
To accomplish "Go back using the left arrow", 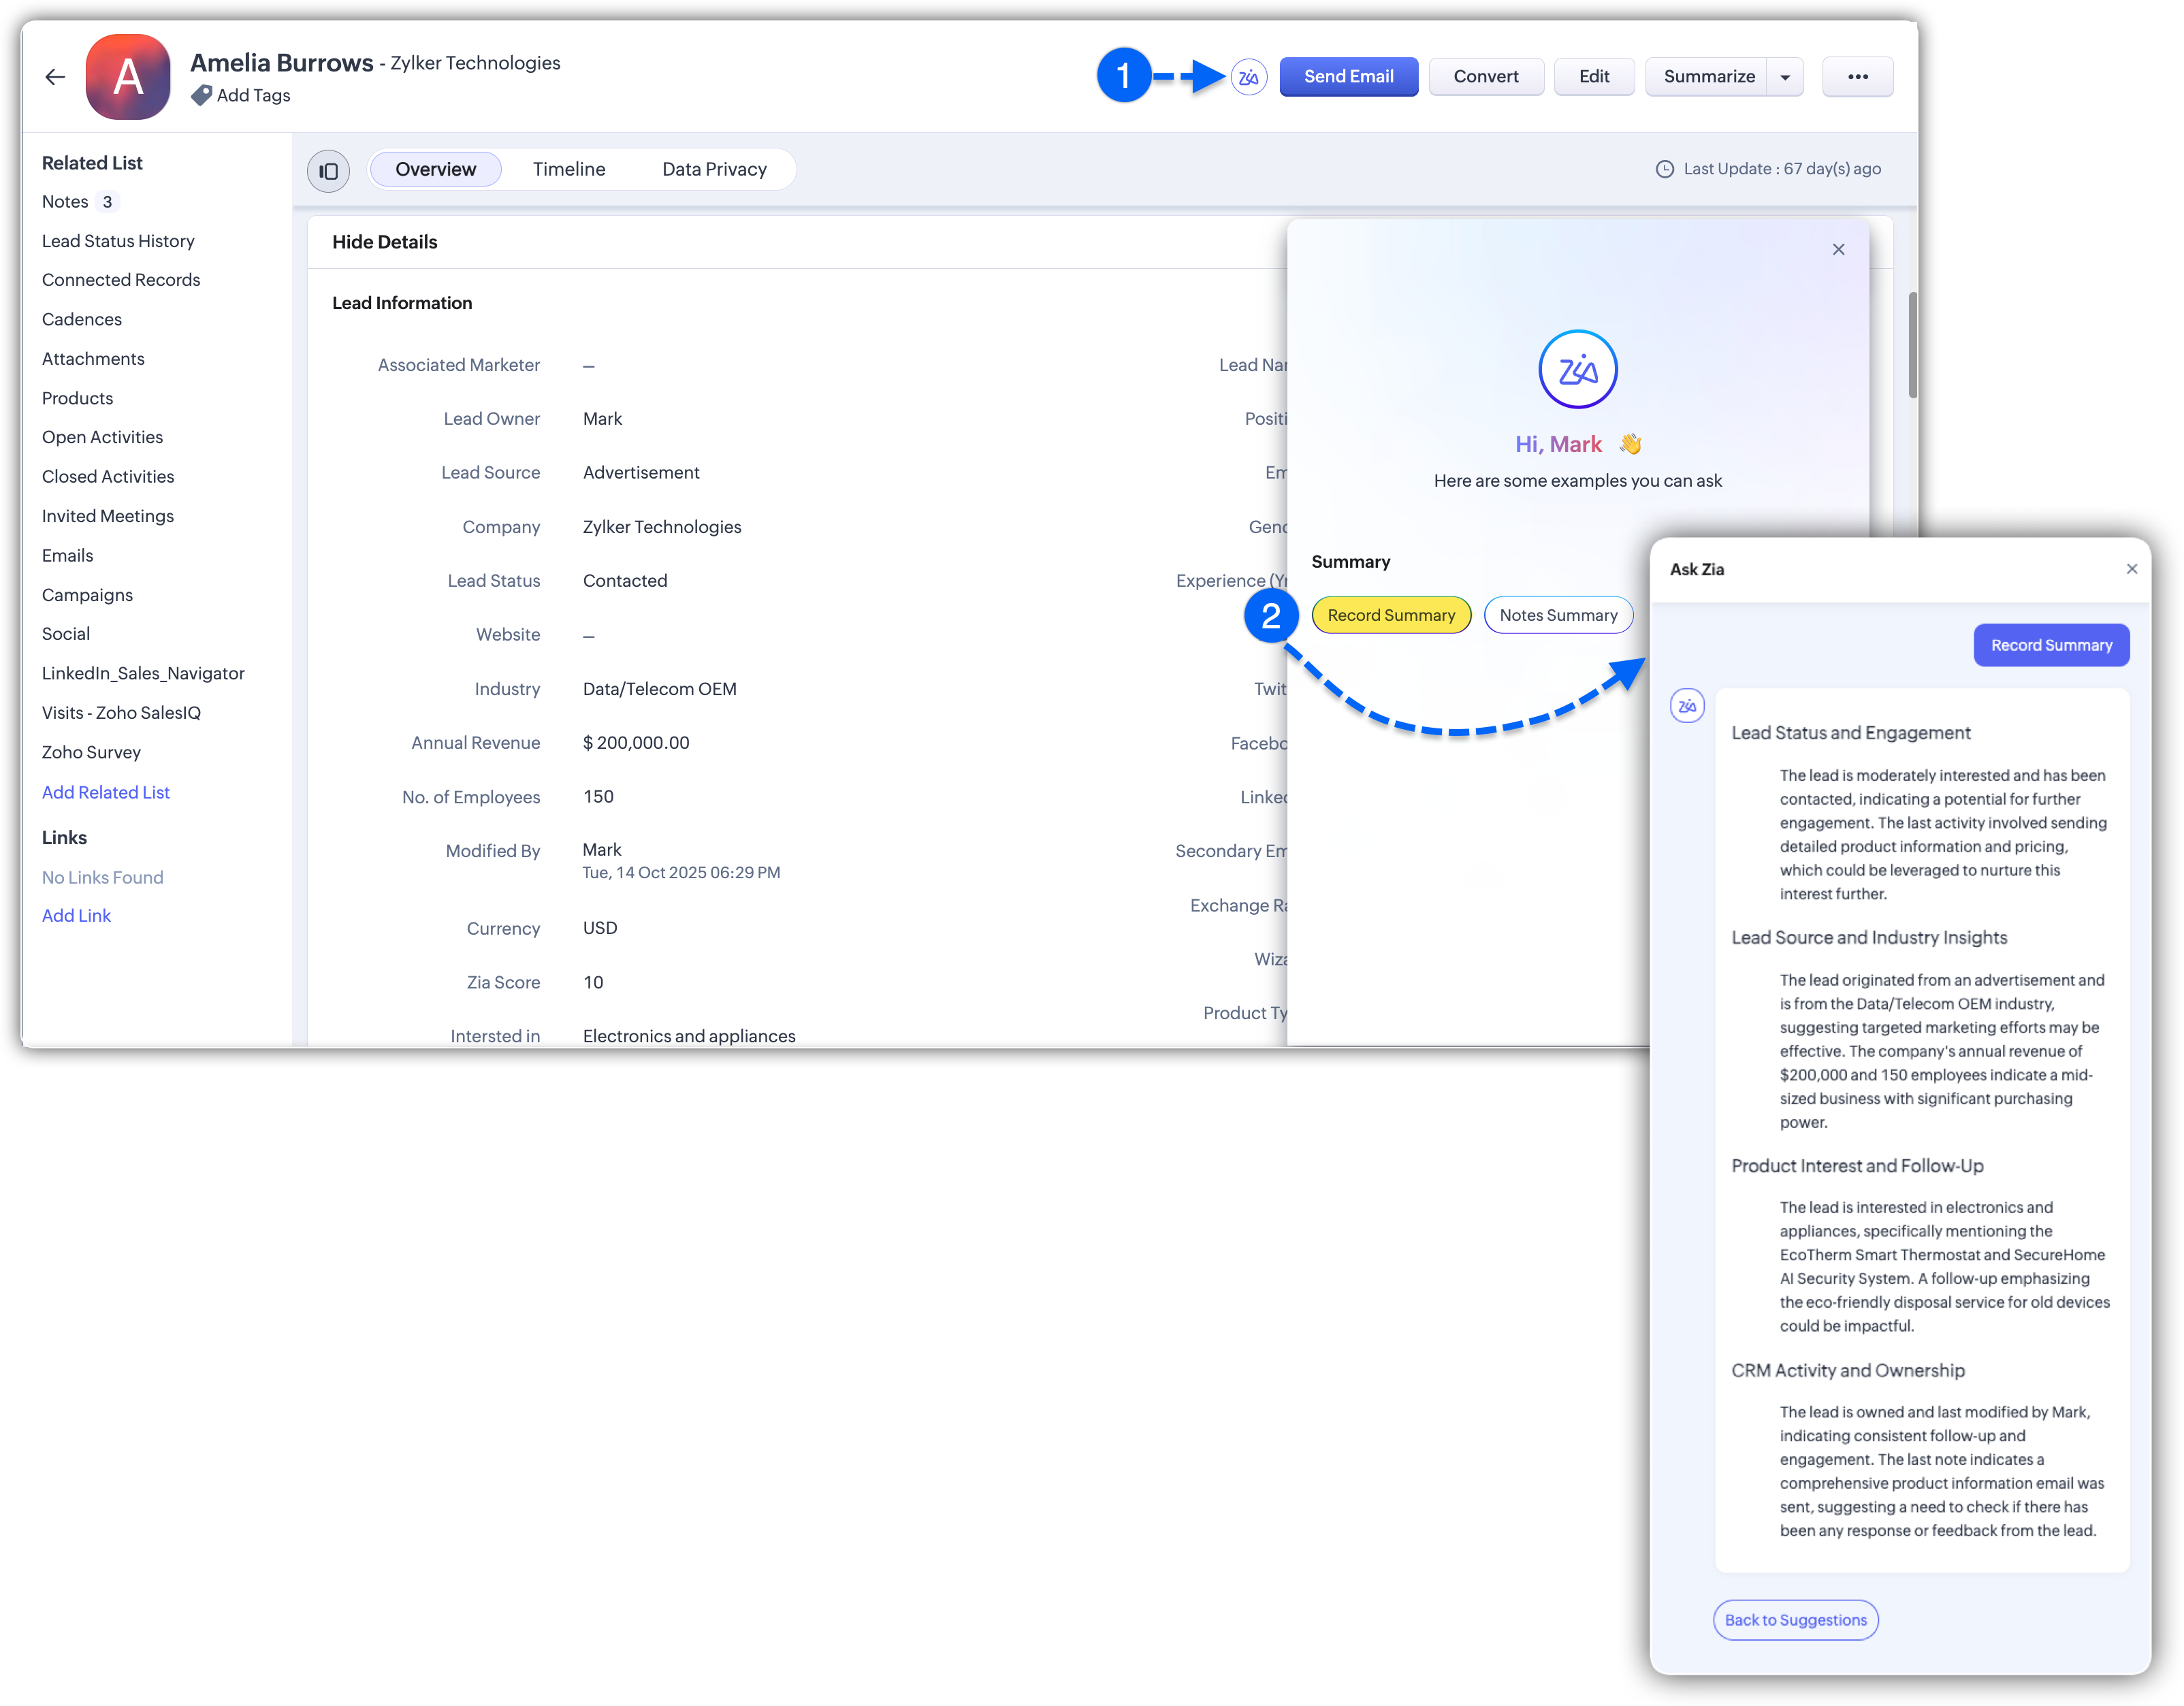I will [55, 77].
